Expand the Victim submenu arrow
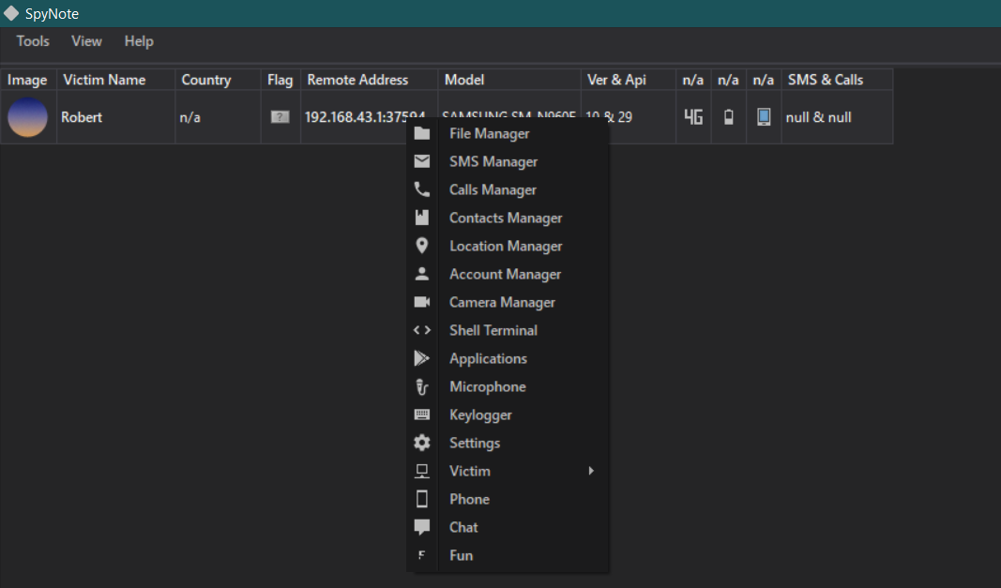 (591, 471)
